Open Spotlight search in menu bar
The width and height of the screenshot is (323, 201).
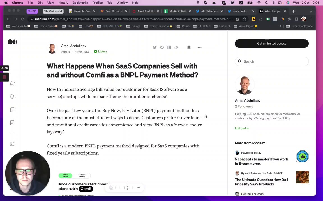pos(266,3)
